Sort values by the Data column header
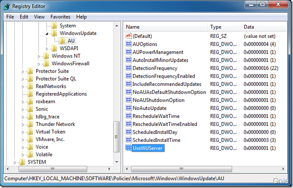This screenshot has height=188, width=293. point(264,27)
